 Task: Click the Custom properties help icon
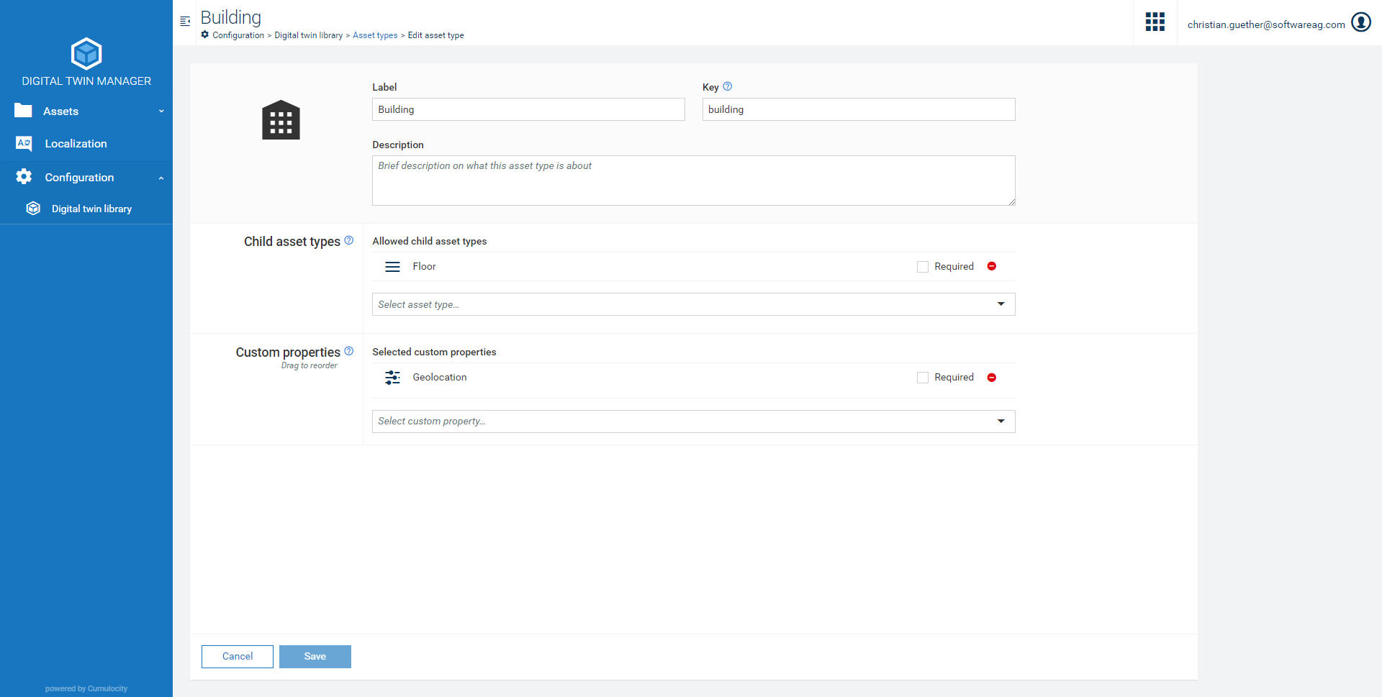pos(349,351)
